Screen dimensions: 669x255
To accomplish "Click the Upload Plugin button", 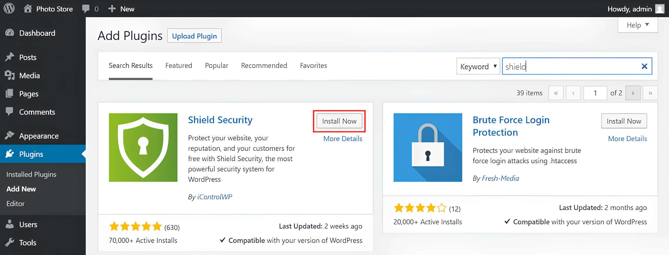I will click(194, 36).
